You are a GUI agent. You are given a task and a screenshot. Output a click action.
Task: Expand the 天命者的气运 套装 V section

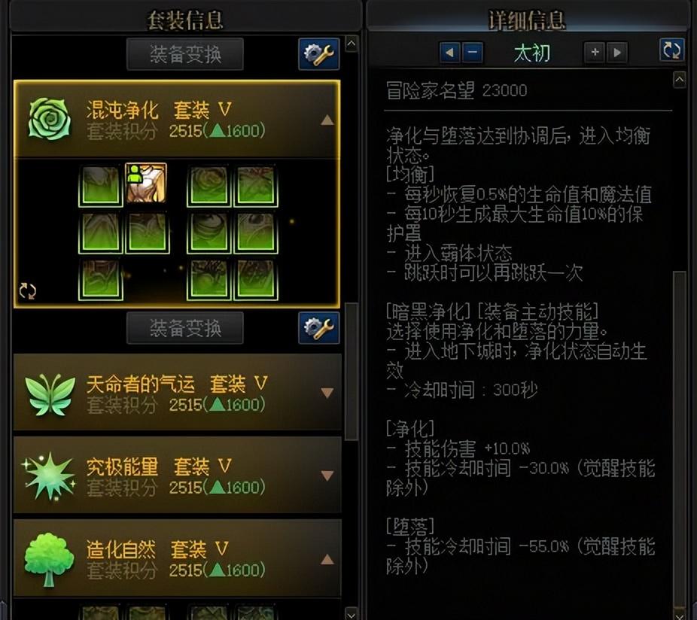point(327,393)
